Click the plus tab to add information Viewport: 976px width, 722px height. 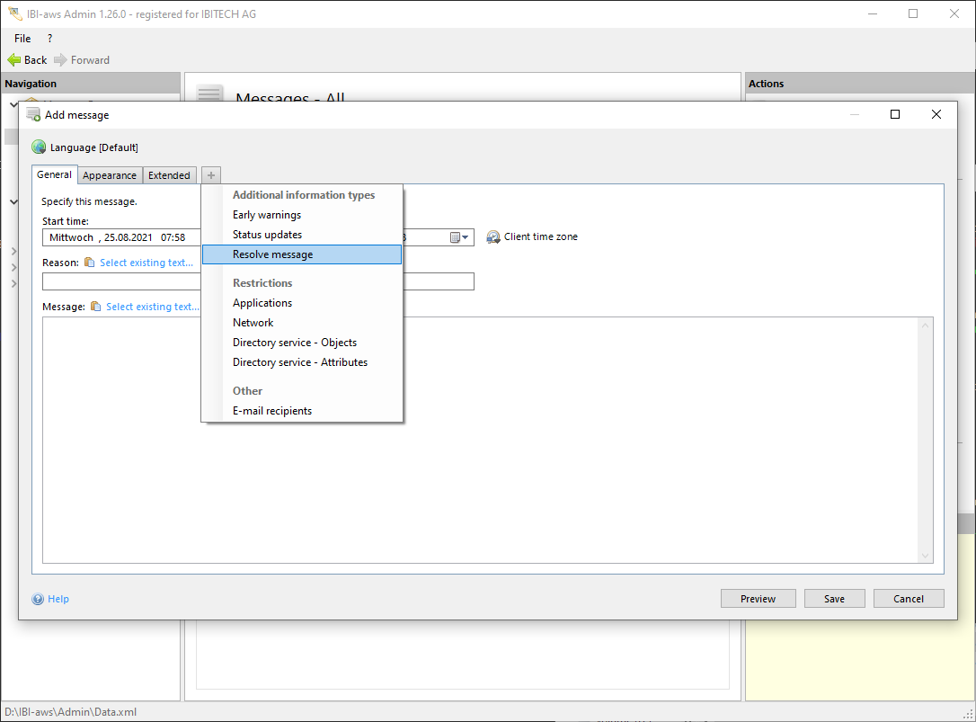pyautogui.click(x=211, y=175)
